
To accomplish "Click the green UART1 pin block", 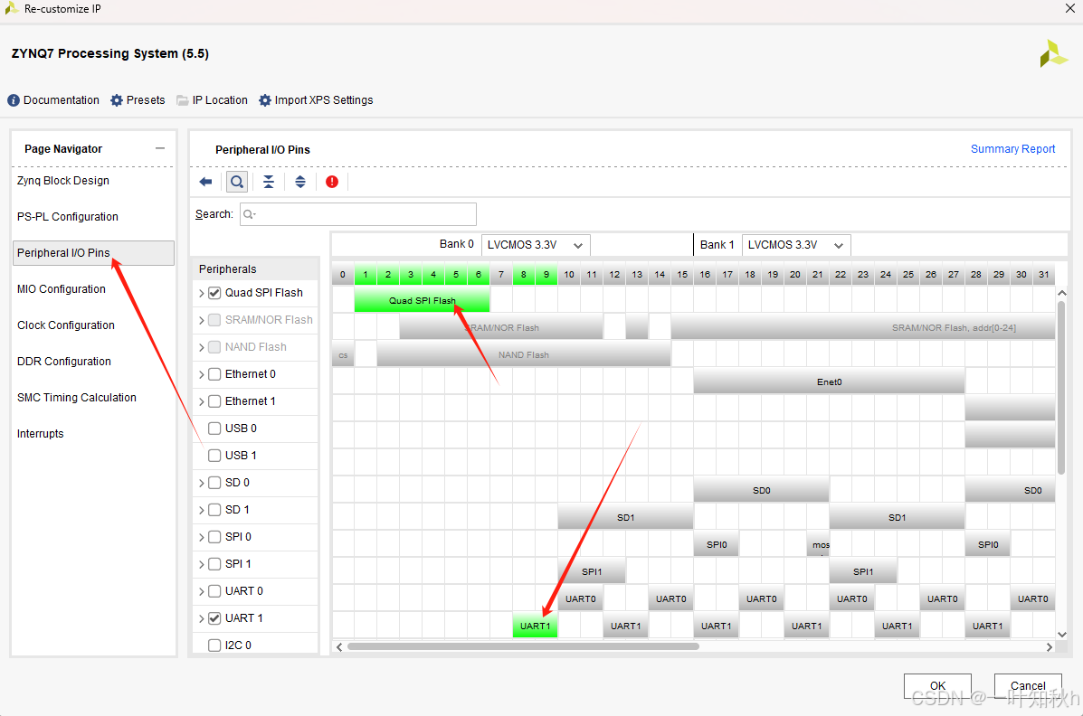I will (x=536, y=626).
